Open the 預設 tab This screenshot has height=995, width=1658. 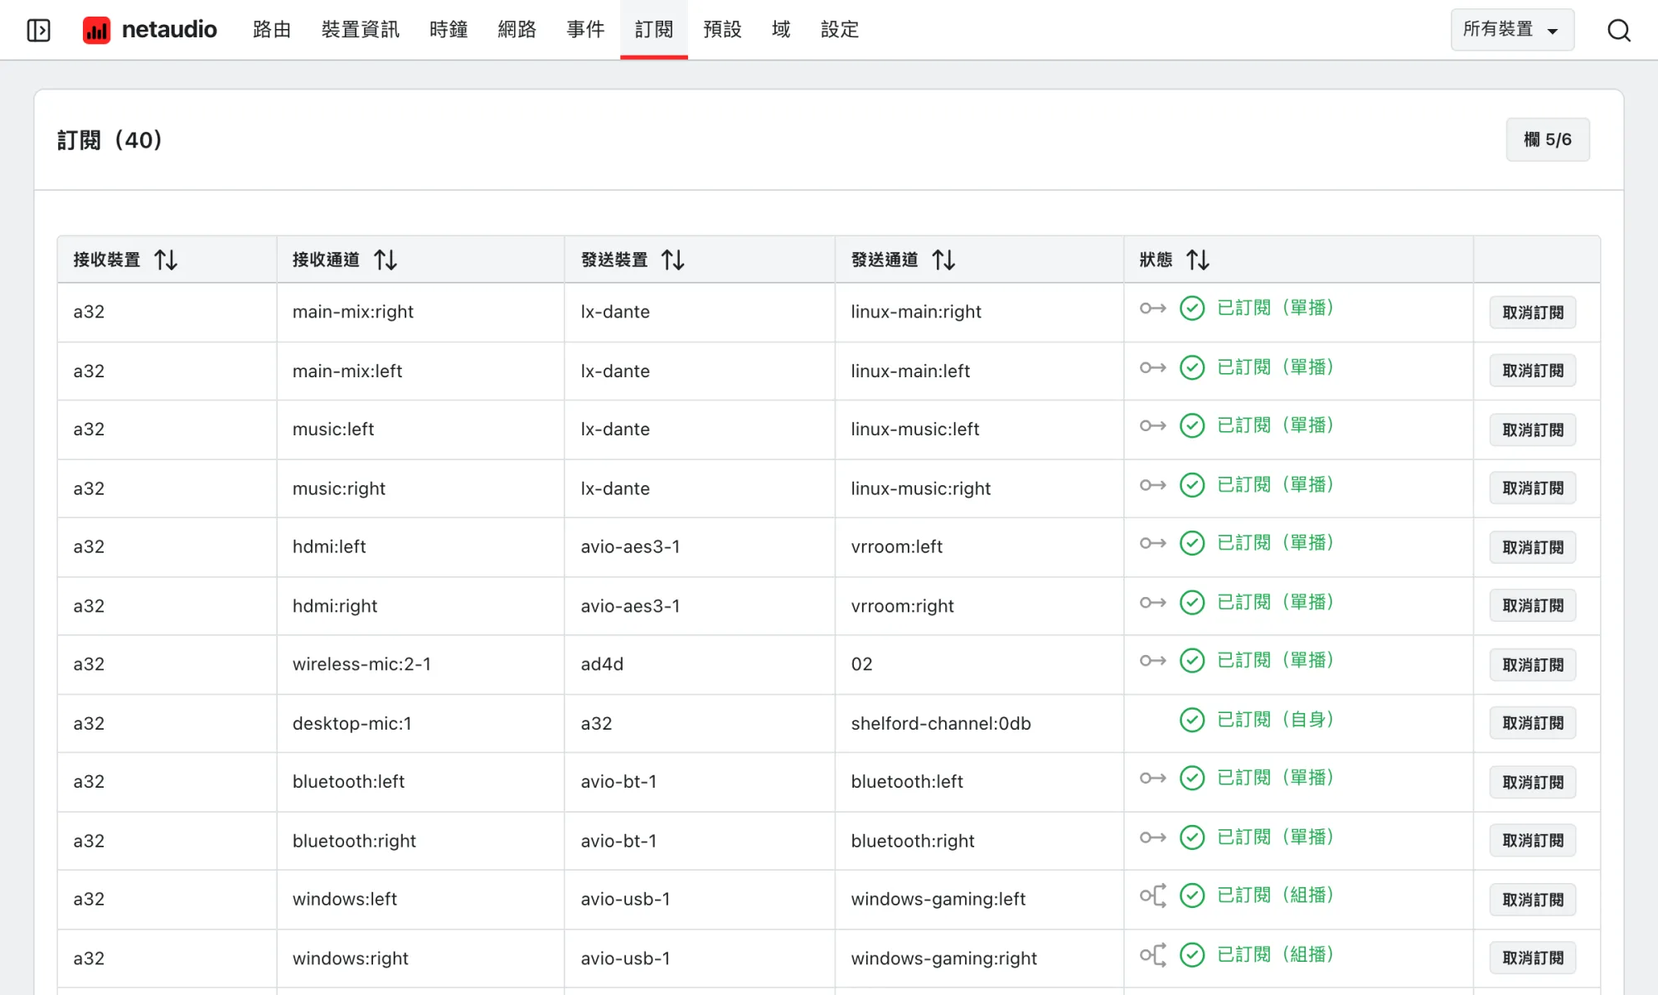722,30
